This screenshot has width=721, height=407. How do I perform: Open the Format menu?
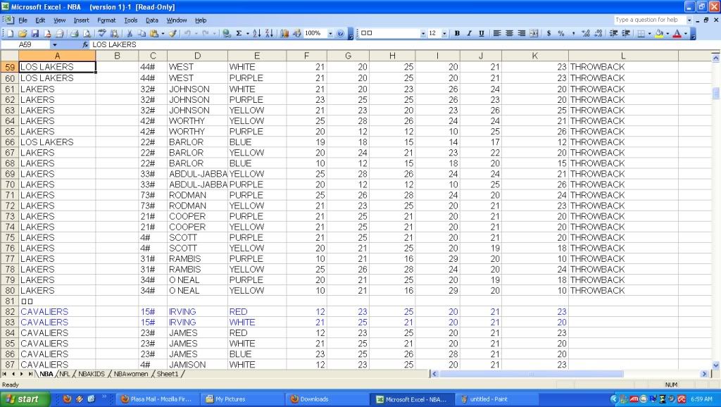107,20
